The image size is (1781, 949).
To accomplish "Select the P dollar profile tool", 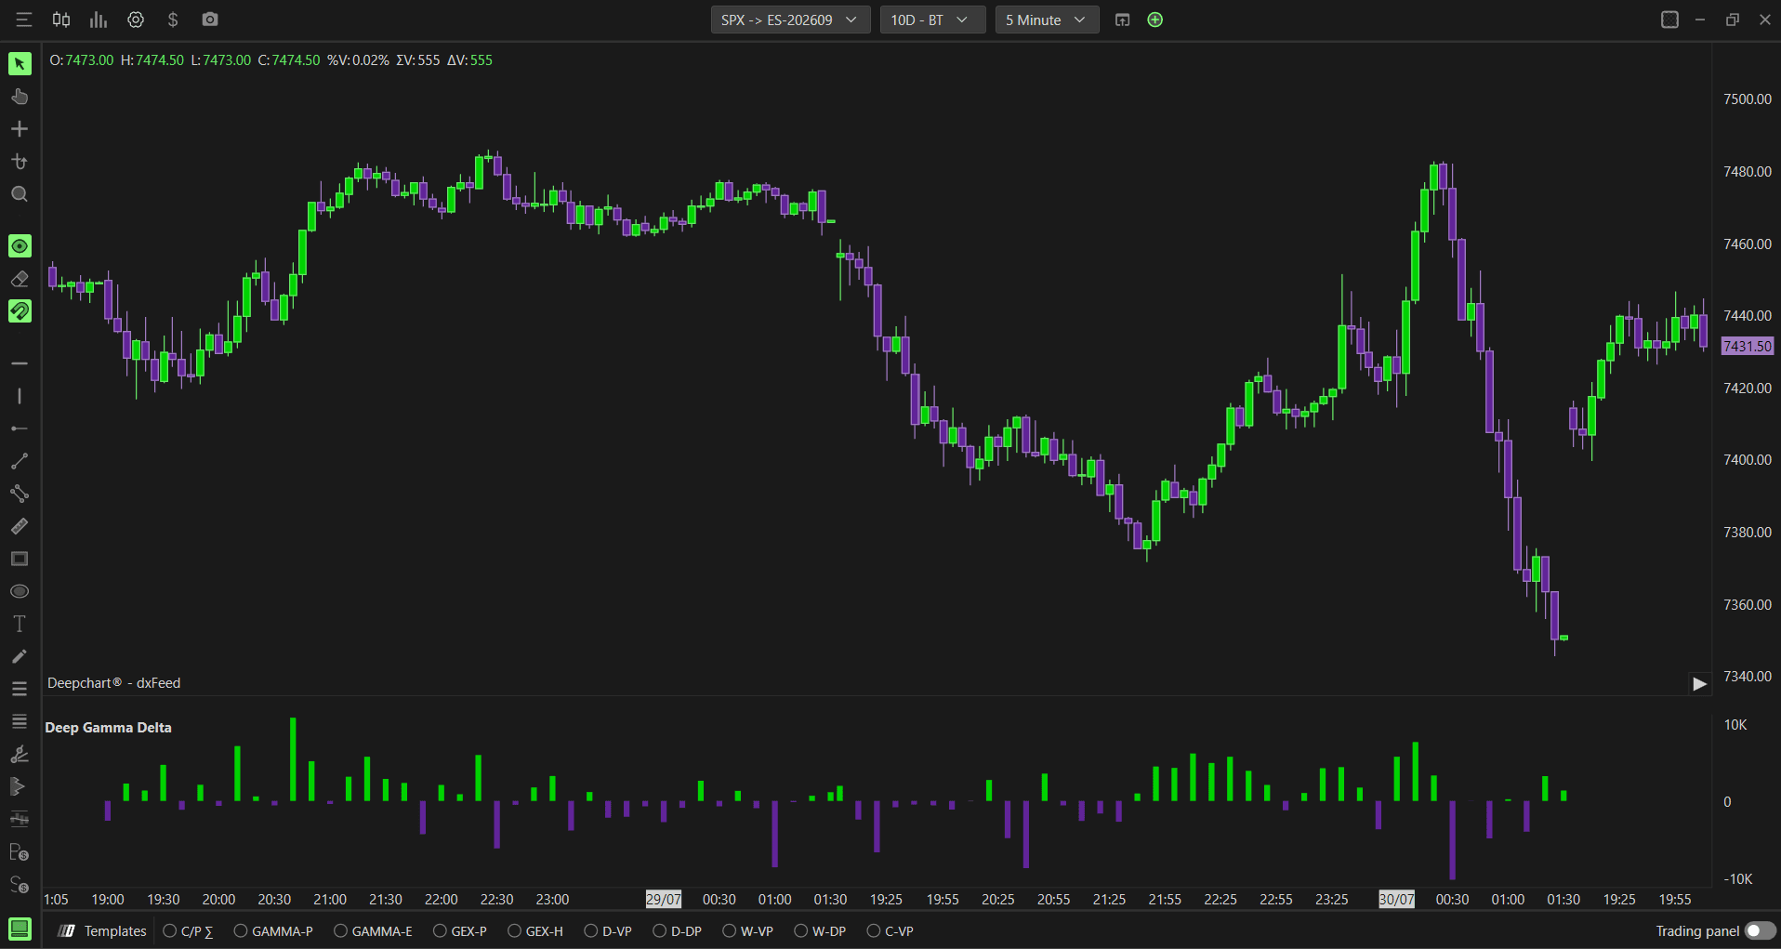I will click(x=20, y=852).
